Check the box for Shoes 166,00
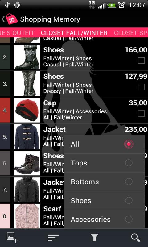This screenshot has width=148, height=247. 141,61
